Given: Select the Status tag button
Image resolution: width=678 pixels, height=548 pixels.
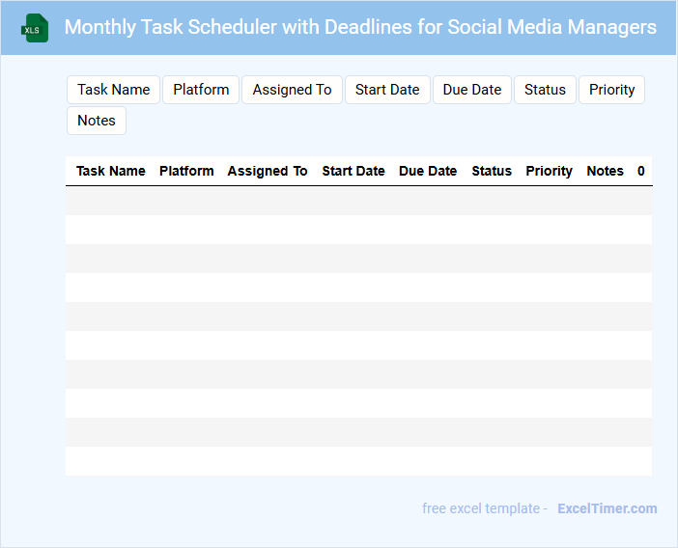Looking at the screenshot, I should (x=545, y=90).
